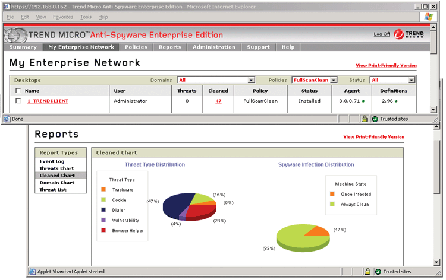Select Threats Chart report type

pyautogui.click(x=57, y=168)
